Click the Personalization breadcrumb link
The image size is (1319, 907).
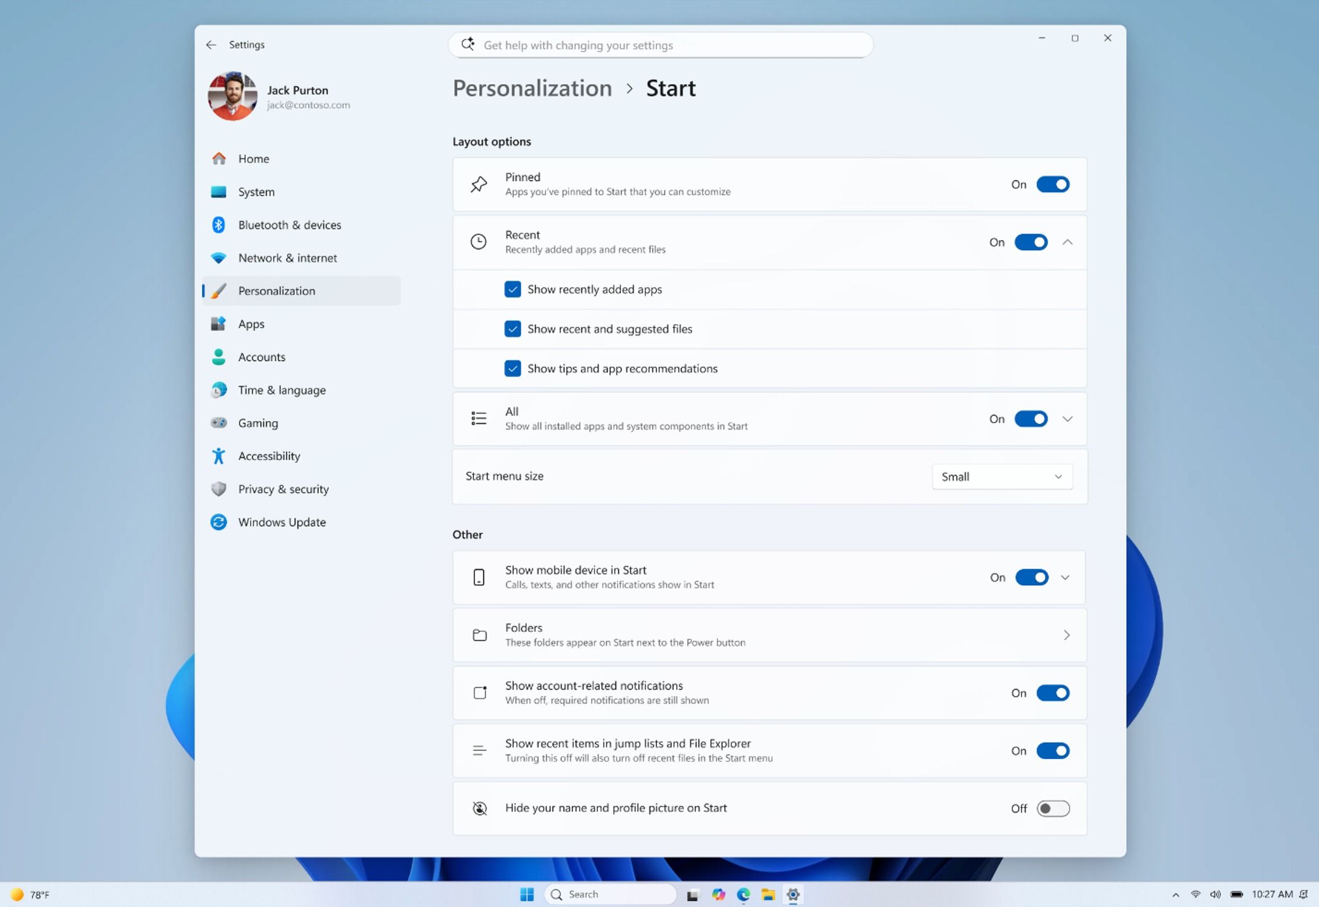pyautogui.click(x=532, y=88)
